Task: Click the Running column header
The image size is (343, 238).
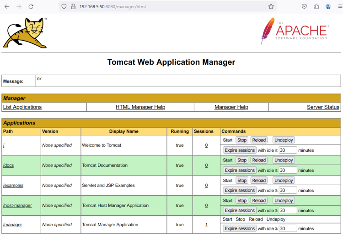Action: [180, 131]
